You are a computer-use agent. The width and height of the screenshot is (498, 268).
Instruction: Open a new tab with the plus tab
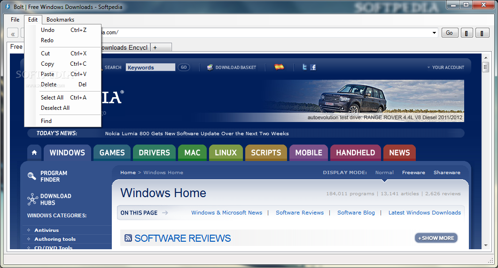161,47
